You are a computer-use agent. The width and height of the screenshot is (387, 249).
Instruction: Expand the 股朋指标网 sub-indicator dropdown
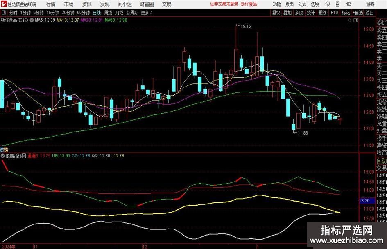tap(3, 156)
